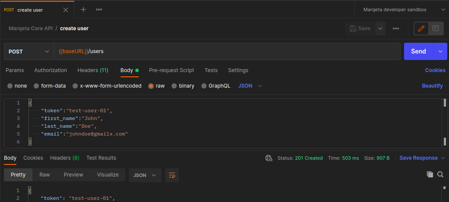
Task: Click the "email" line in request body
Action: (x=84, y=134)
